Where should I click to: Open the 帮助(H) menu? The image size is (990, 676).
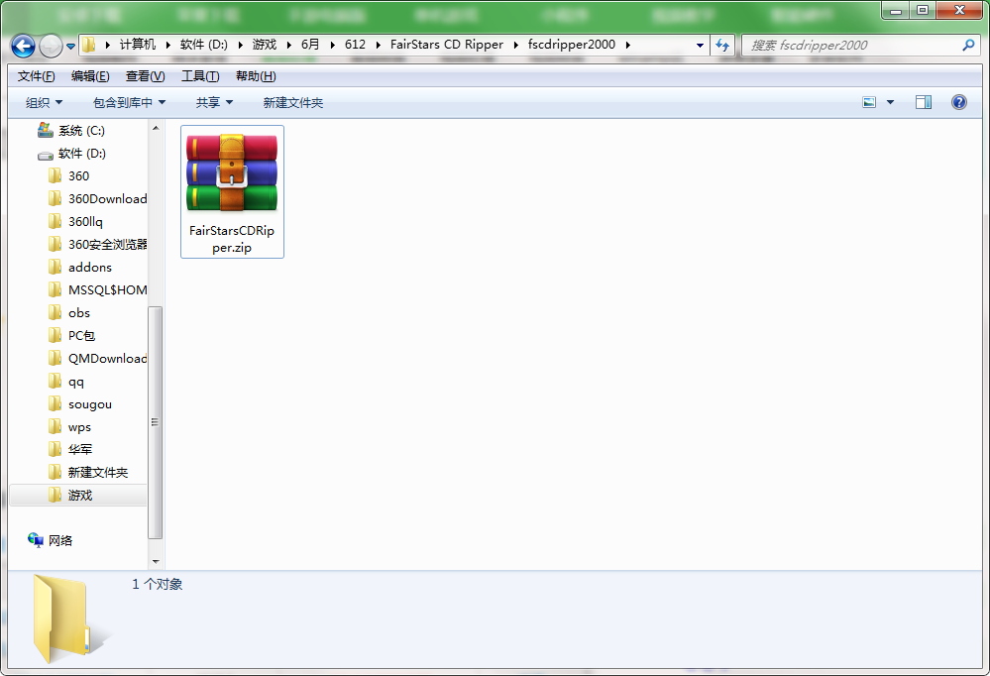pos(256,76)
